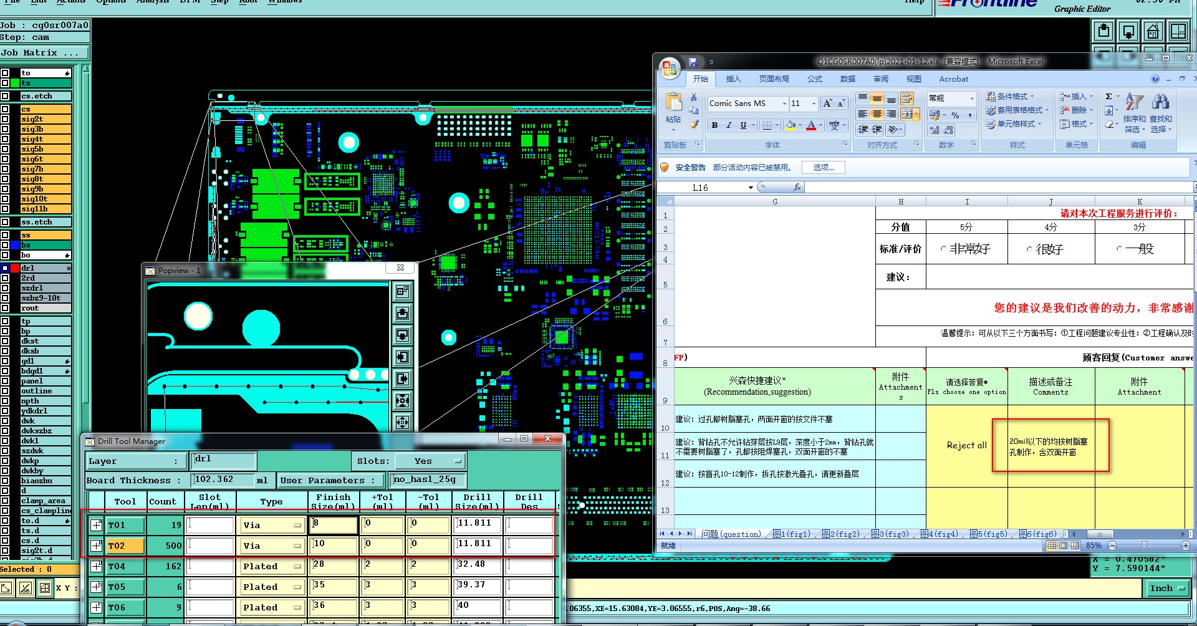Screen dimensions: 1197x626
Task: Click the Layer button in Drill Tool Manager
Action: [x=136, y=461]
